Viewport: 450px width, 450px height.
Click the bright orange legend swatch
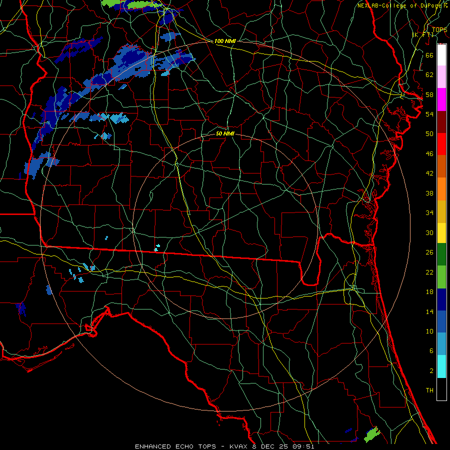[x=441, y=189]
